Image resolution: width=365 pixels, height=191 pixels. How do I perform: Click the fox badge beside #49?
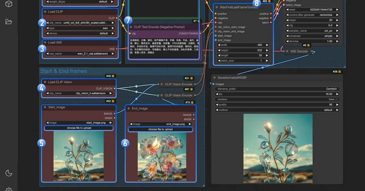tap(113, 76)
